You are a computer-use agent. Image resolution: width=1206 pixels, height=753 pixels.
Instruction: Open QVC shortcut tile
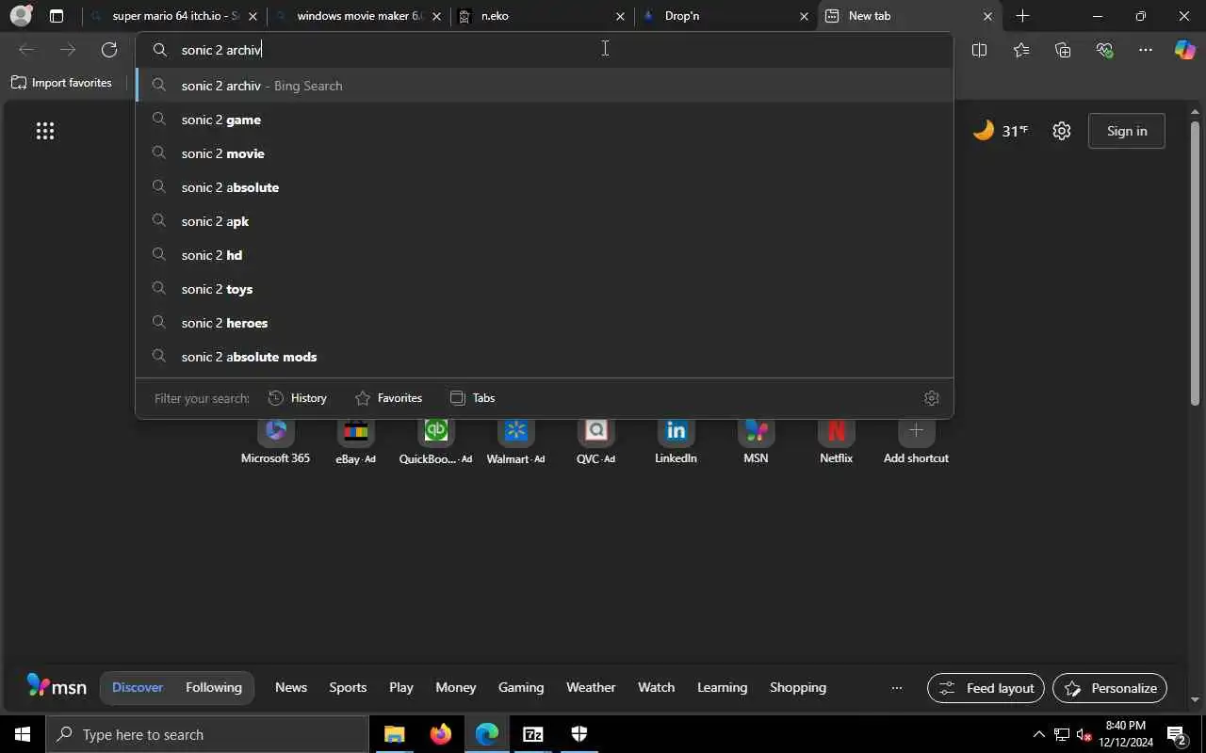pyautogui.click(x=595, y=442)
